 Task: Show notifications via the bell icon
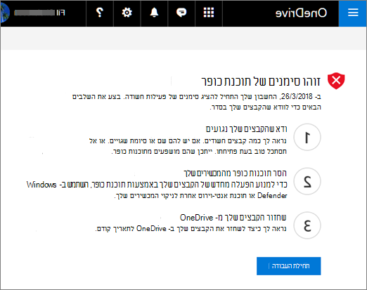point(154,13)
